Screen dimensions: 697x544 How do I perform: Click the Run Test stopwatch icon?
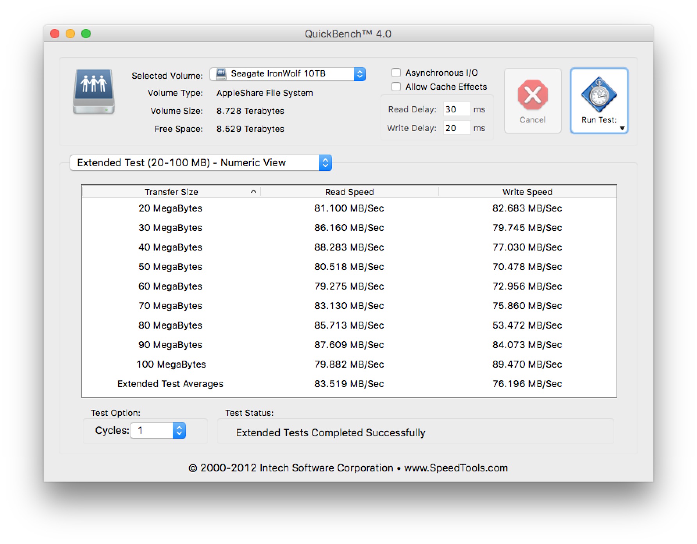(599, 94)
